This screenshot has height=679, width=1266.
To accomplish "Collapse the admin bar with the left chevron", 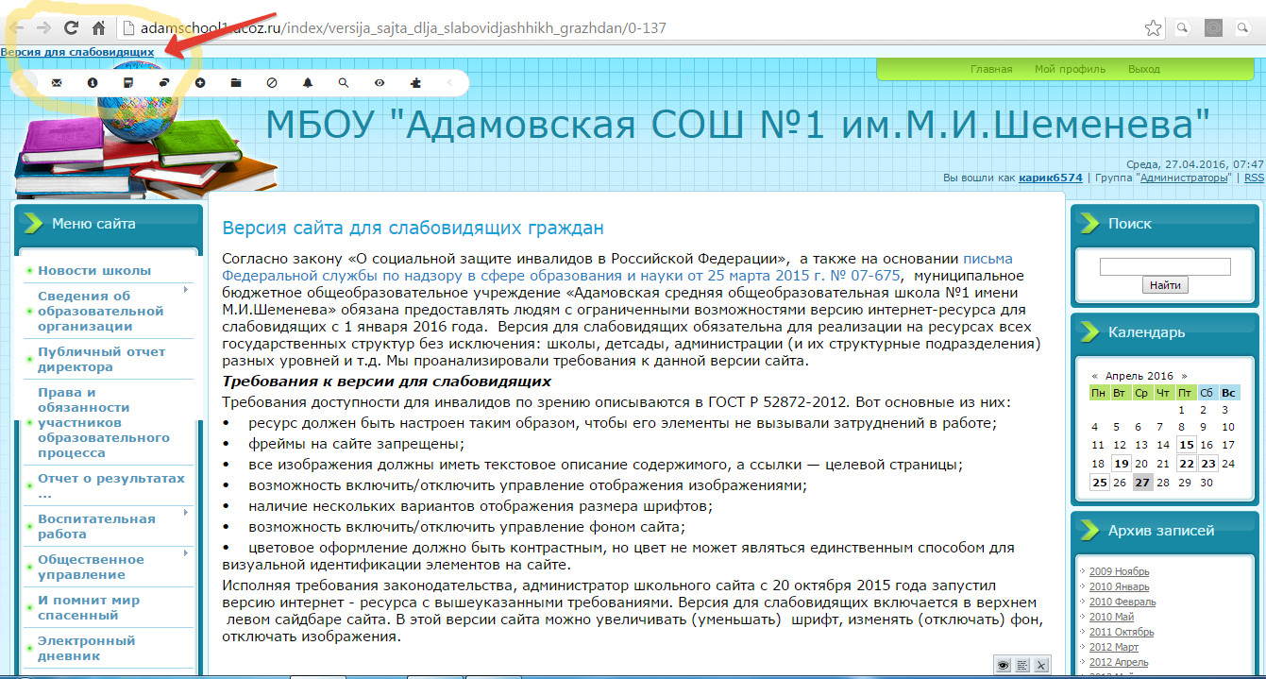I will point(450,83).
